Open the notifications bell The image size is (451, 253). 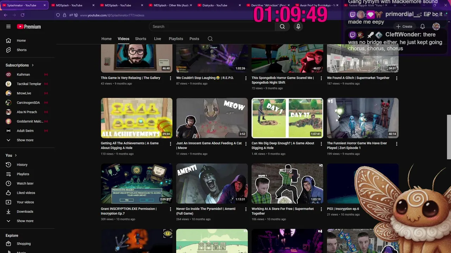[422, 27]
